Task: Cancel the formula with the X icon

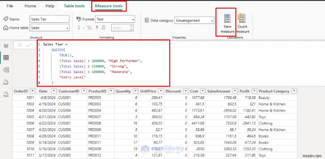Action: 19,45
